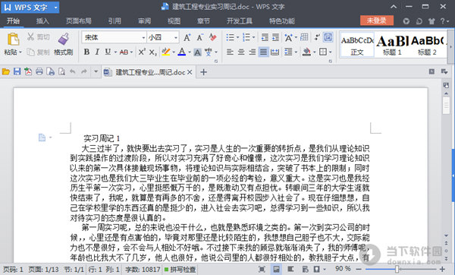The image size is (455, 275).
Task: Click the Cut (剪切) scissors icon
Action: (30, 36)
